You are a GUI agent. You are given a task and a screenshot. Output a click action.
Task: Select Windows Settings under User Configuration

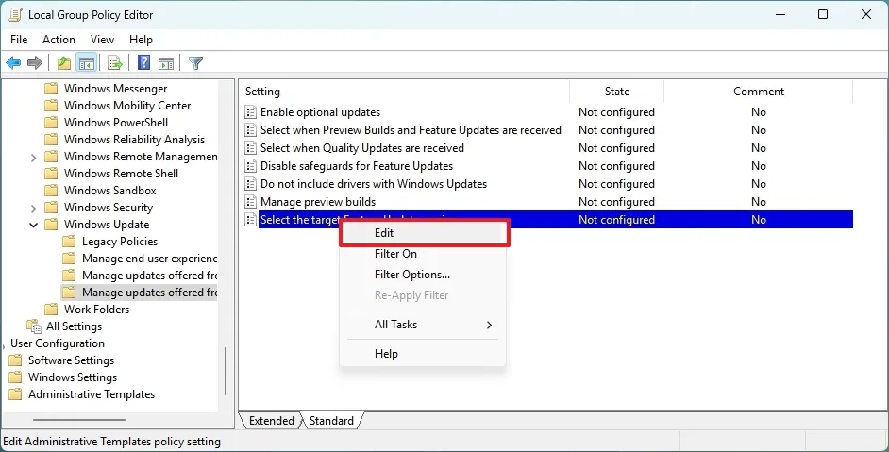click(x=73, y=377)
